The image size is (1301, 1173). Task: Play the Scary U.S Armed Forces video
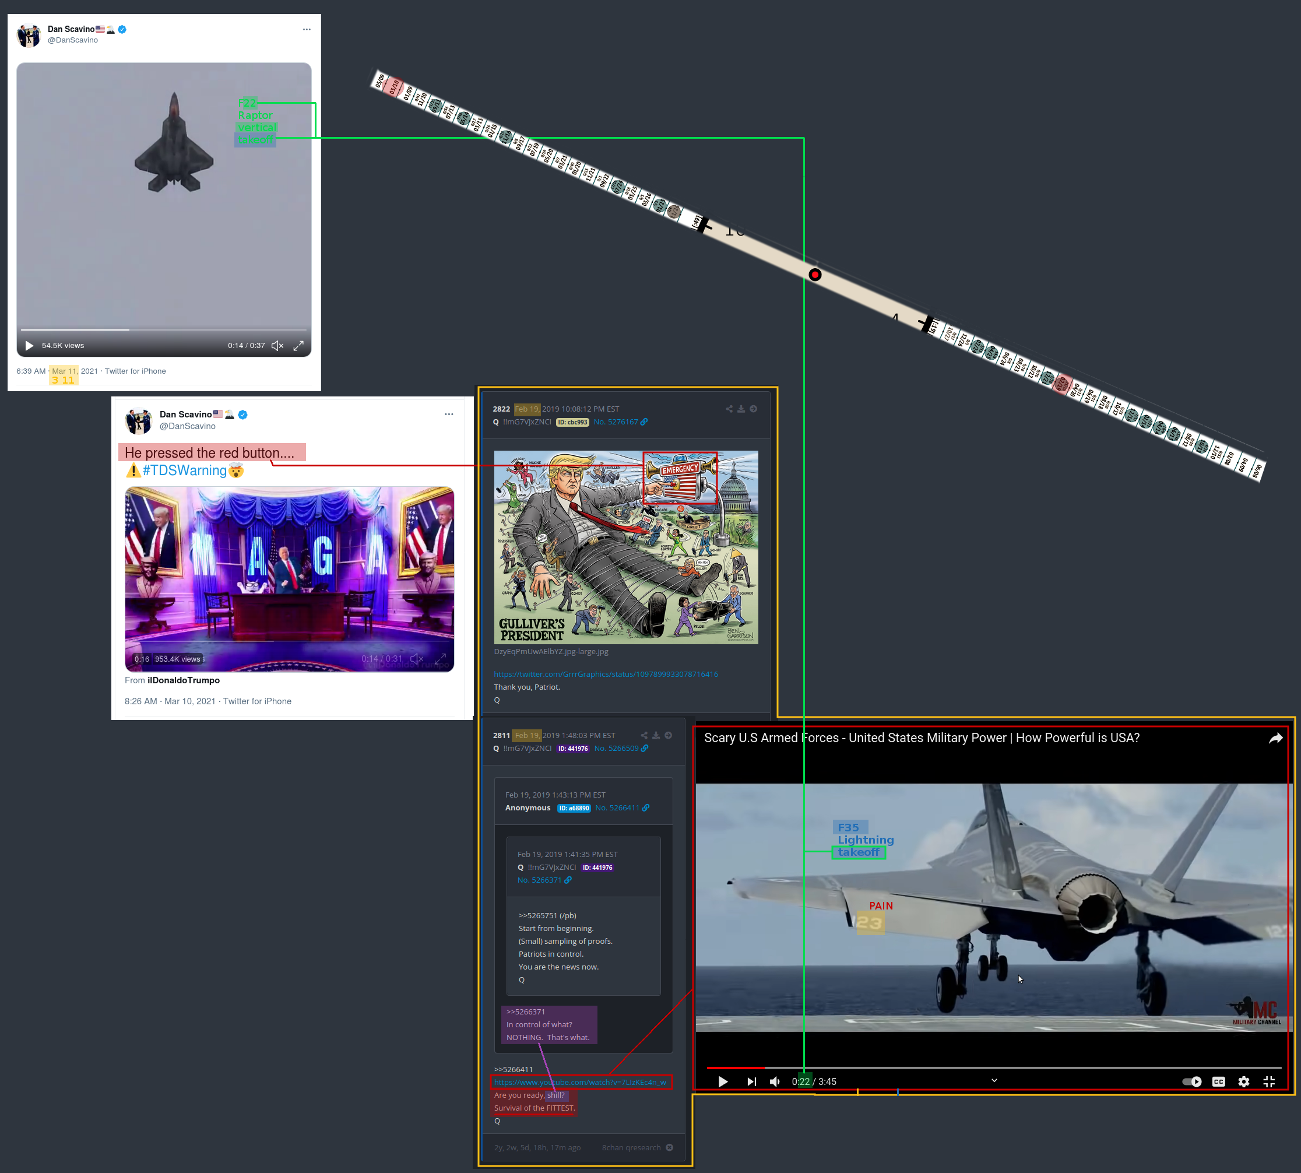coord(723,1081)
